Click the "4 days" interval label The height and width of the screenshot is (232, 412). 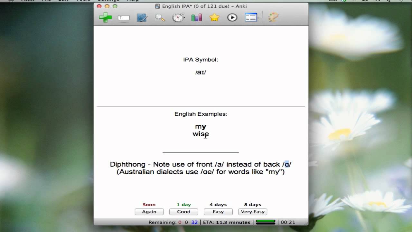(218, 205)
